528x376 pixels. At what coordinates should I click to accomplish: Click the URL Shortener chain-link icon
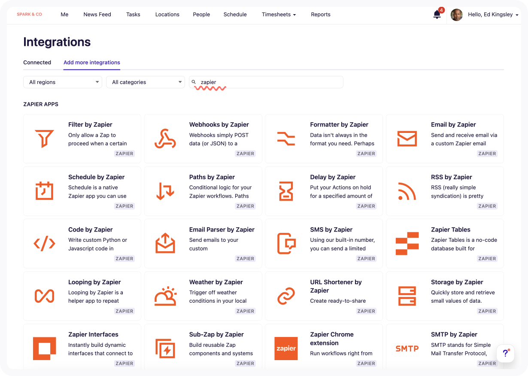[286, 296]
